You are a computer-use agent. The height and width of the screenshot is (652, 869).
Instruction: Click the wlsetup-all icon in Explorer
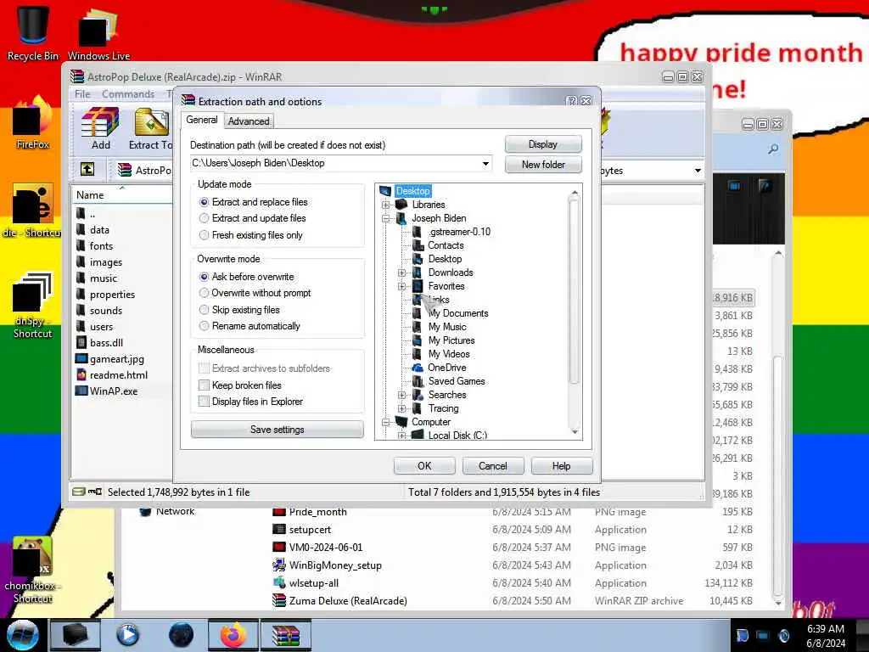(278, 582)
